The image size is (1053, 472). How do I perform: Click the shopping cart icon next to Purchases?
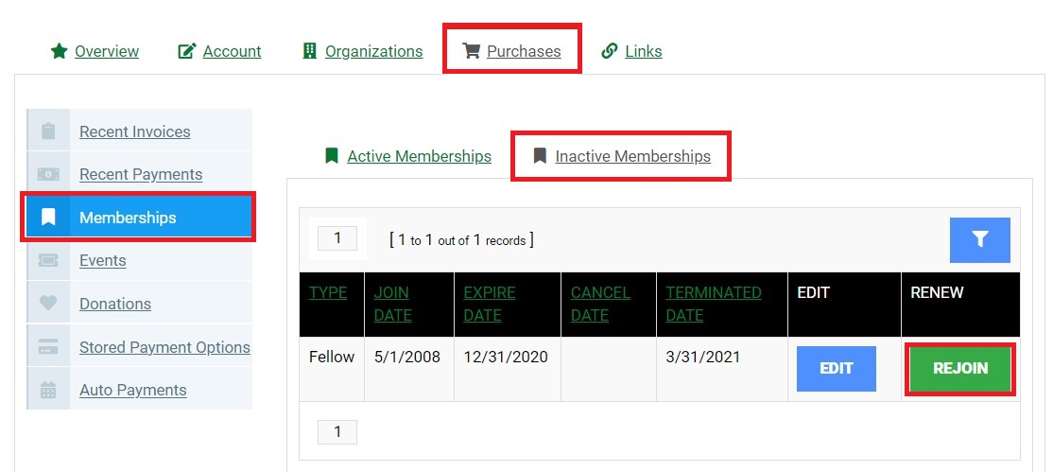pyautogui.click(x=472, y=51)
